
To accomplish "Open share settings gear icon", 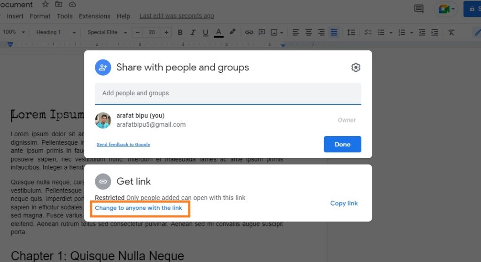I will [356, 67].
